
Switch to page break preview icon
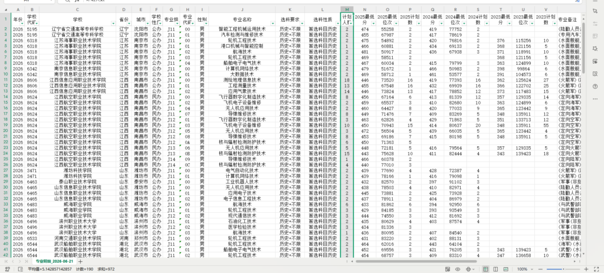tap(505, 269)
